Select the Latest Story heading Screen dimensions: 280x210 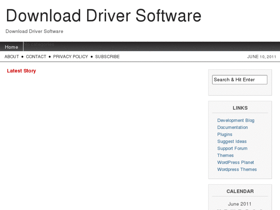[22, 71]
